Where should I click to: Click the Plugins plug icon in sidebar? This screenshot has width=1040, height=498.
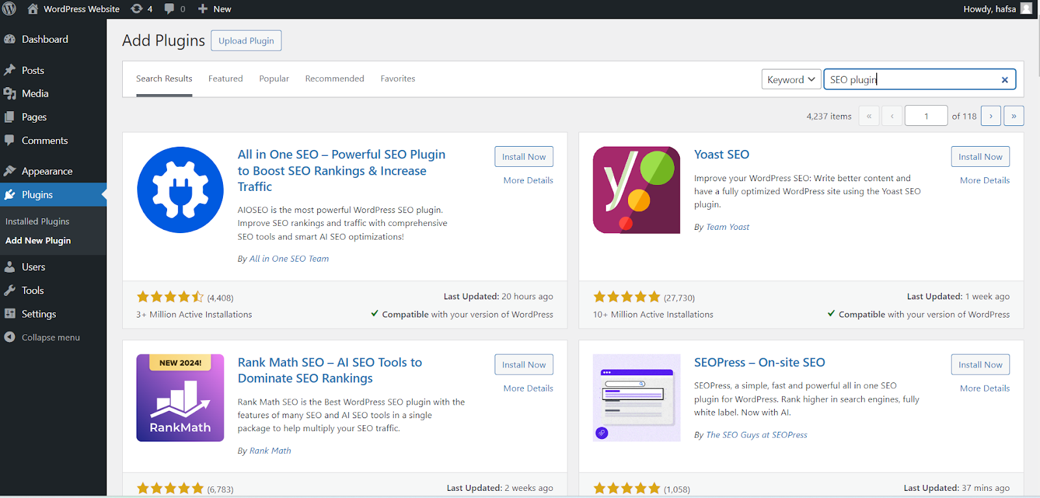[x=10, y=194]
